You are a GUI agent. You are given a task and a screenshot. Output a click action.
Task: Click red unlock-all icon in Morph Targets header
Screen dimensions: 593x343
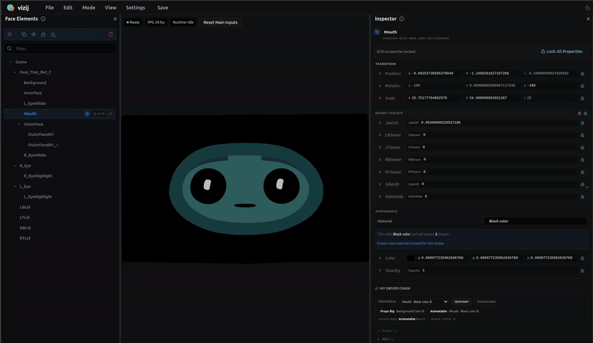click(579, 113)
